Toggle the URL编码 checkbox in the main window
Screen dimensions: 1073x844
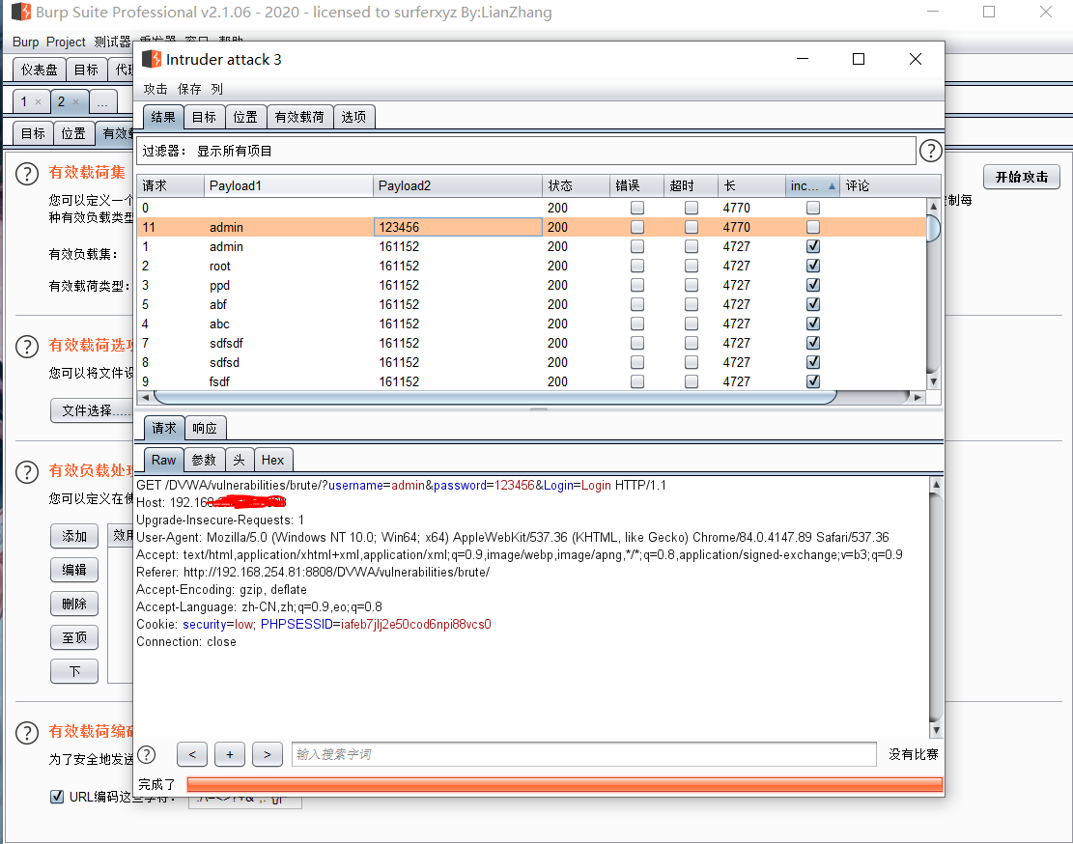coord(58,796)
